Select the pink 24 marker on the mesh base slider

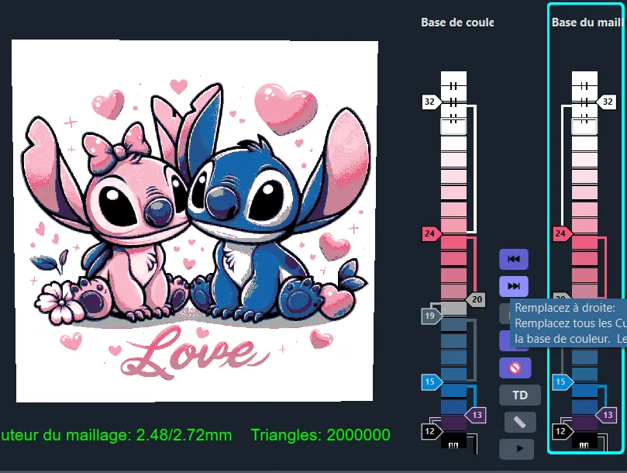(x=563, y=233)
